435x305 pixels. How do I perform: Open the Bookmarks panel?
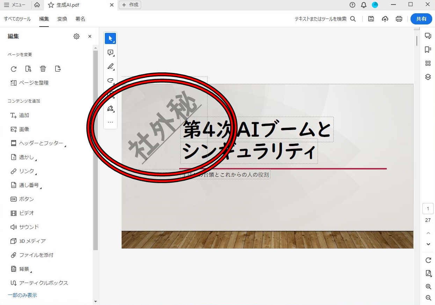(428, 49)
